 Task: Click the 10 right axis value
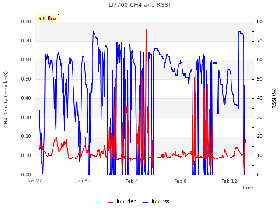click(259, 156)
